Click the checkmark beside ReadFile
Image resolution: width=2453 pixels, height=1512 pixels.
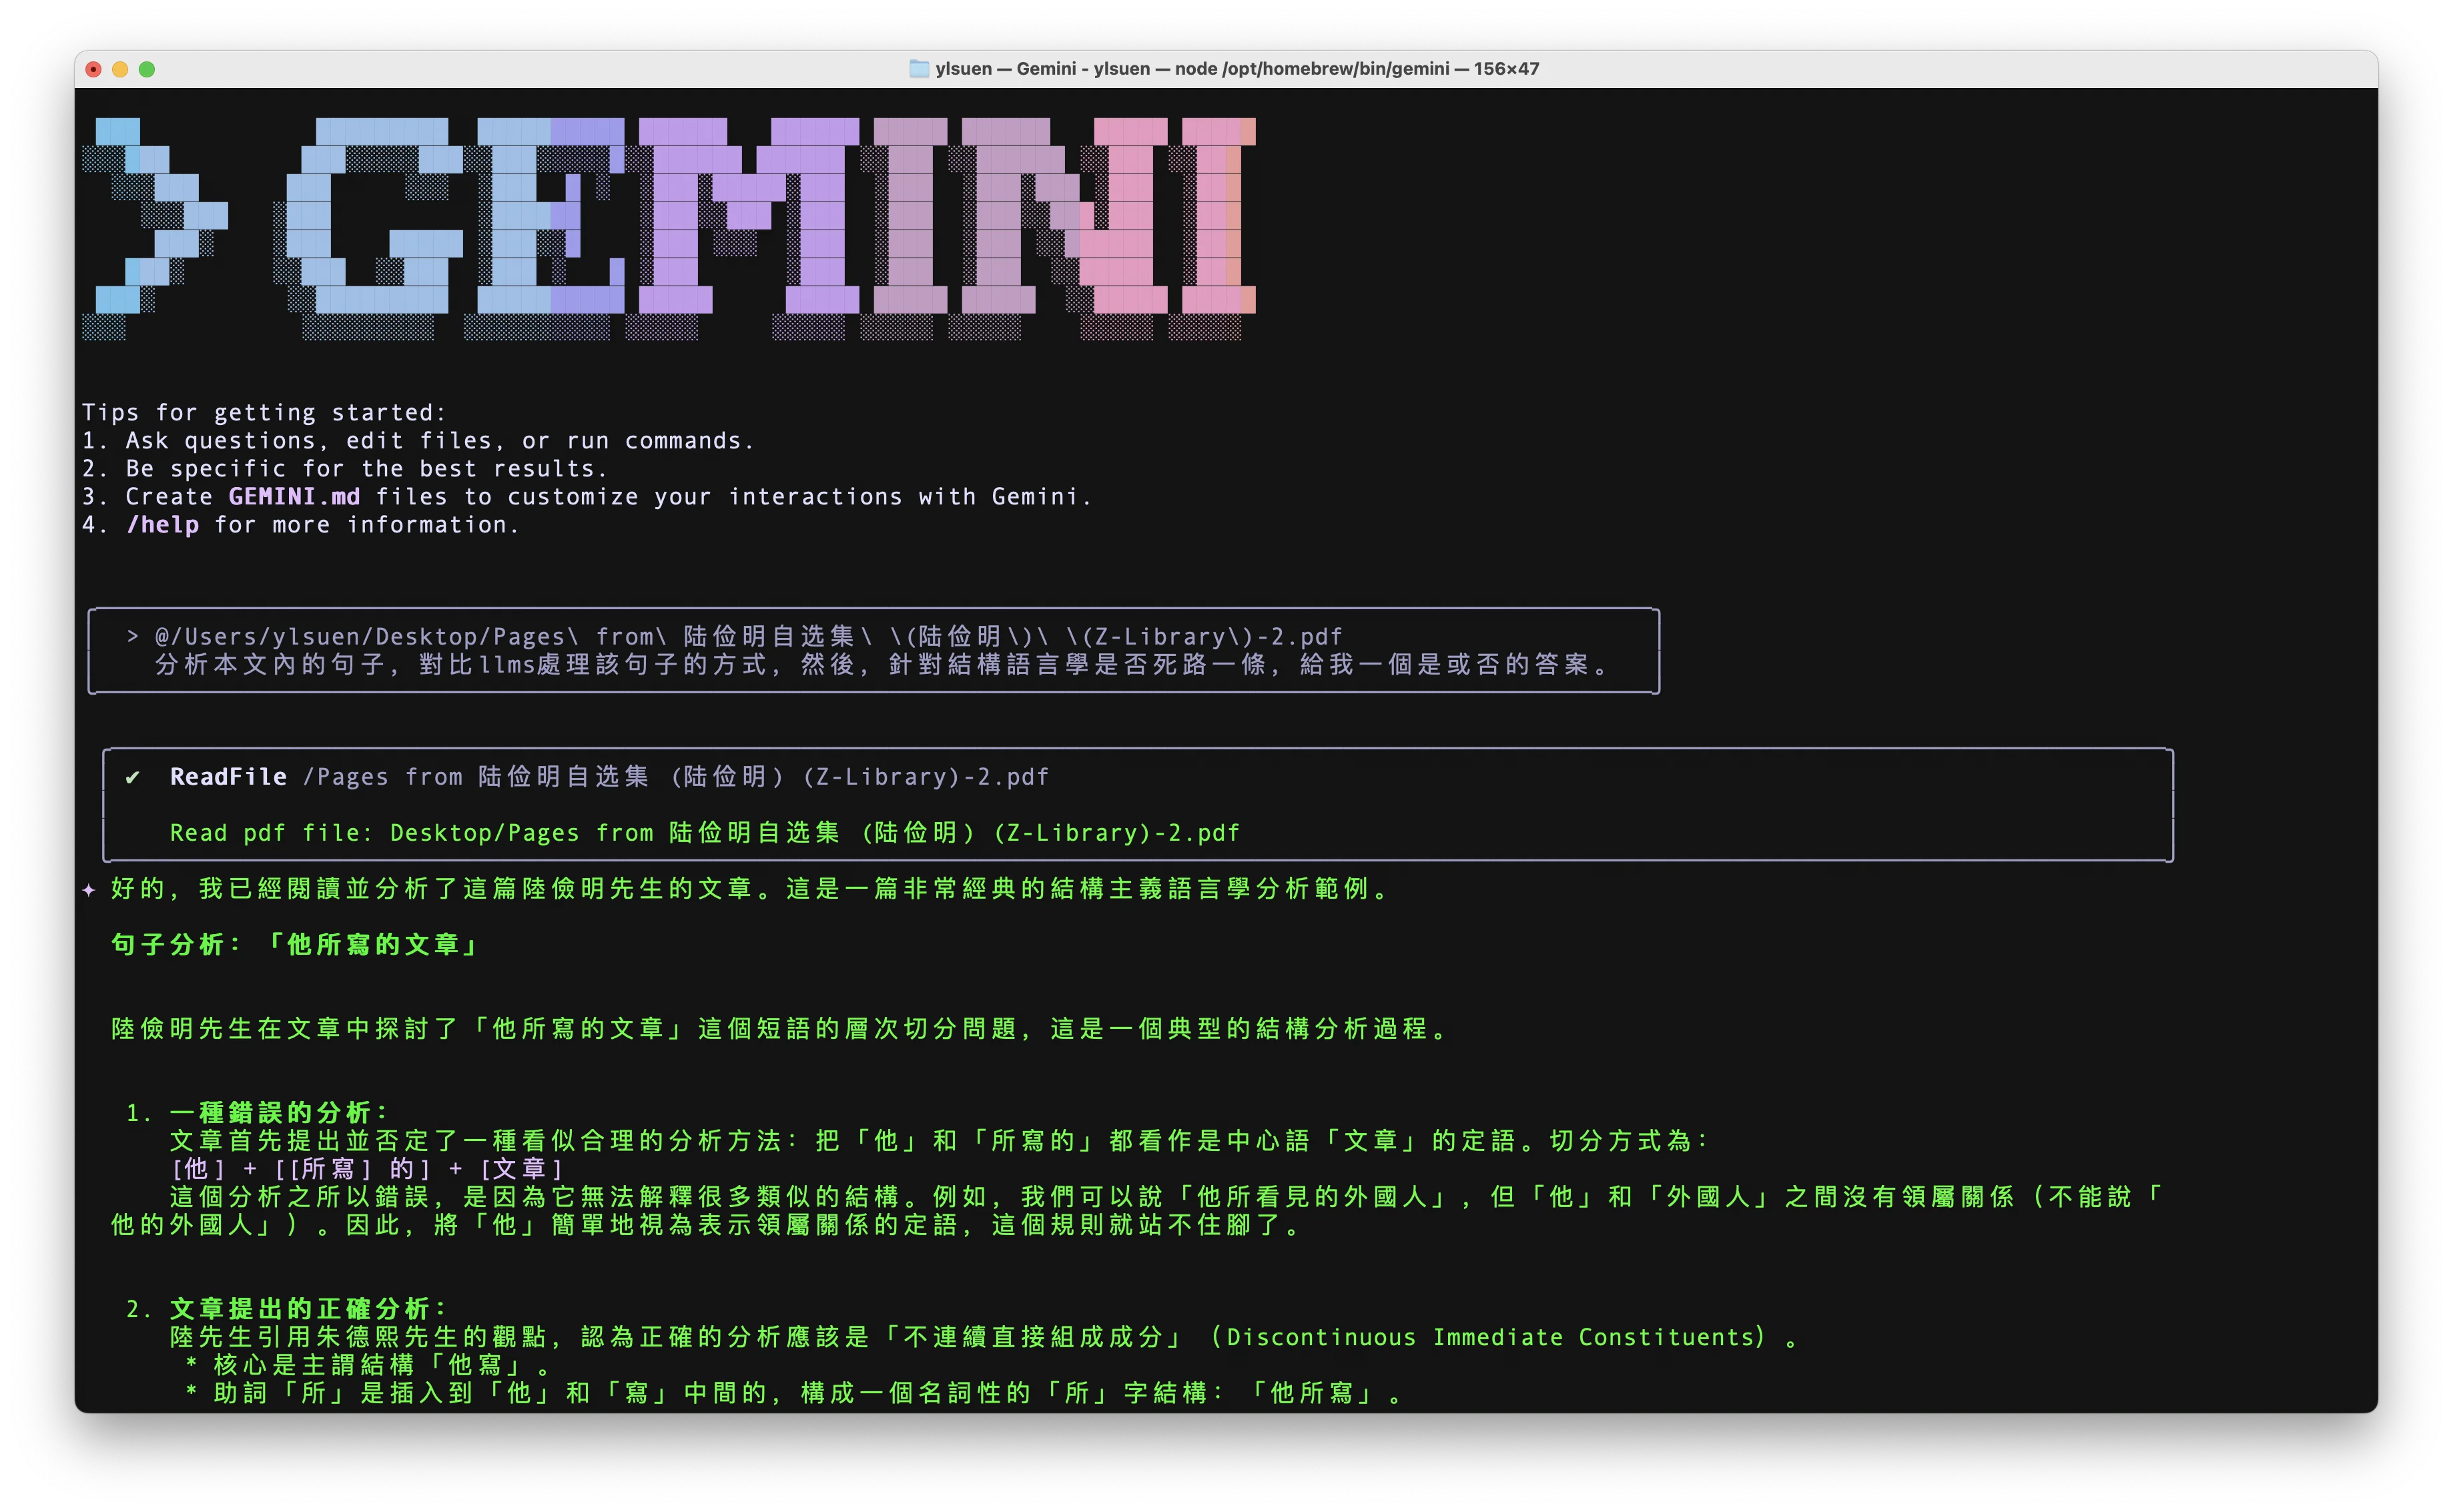[x=133, y=776]
